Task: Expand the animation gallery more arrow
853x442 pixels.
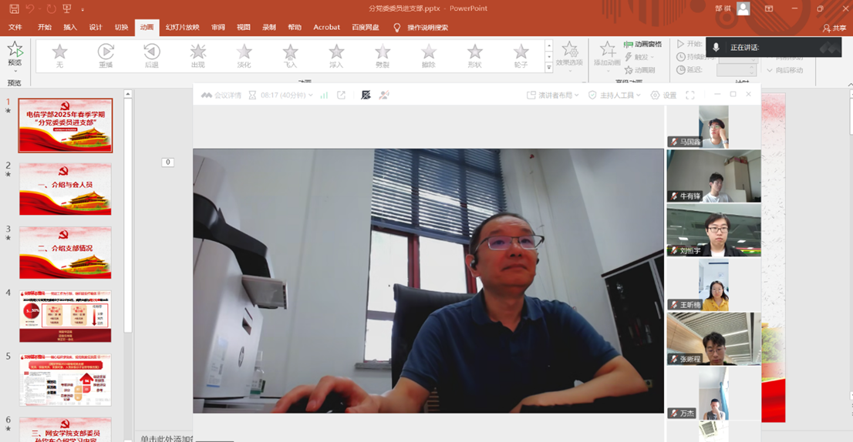Action: [549, 67]
